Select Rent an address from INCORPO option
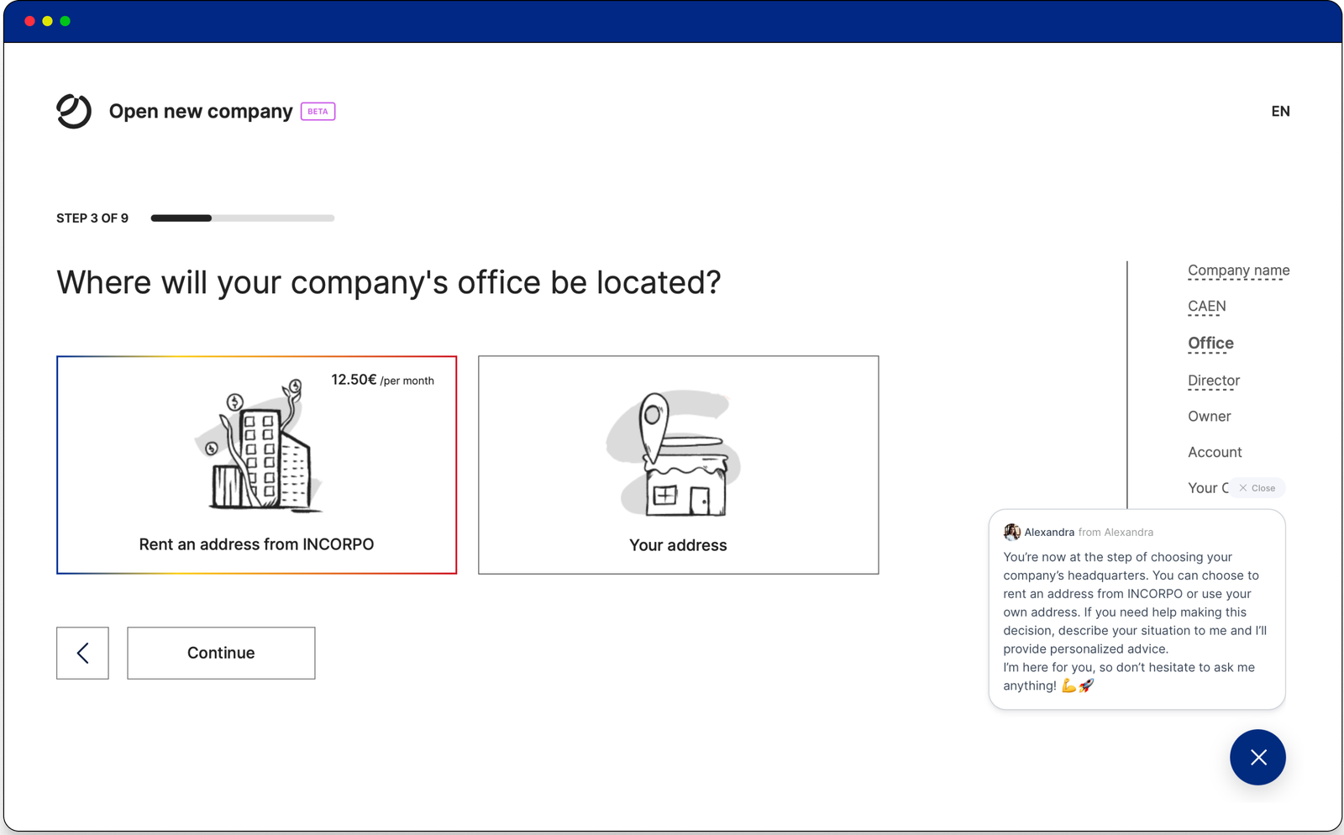Image resolution: width=1344 pixels, height=835 pixels. (256, 544)
